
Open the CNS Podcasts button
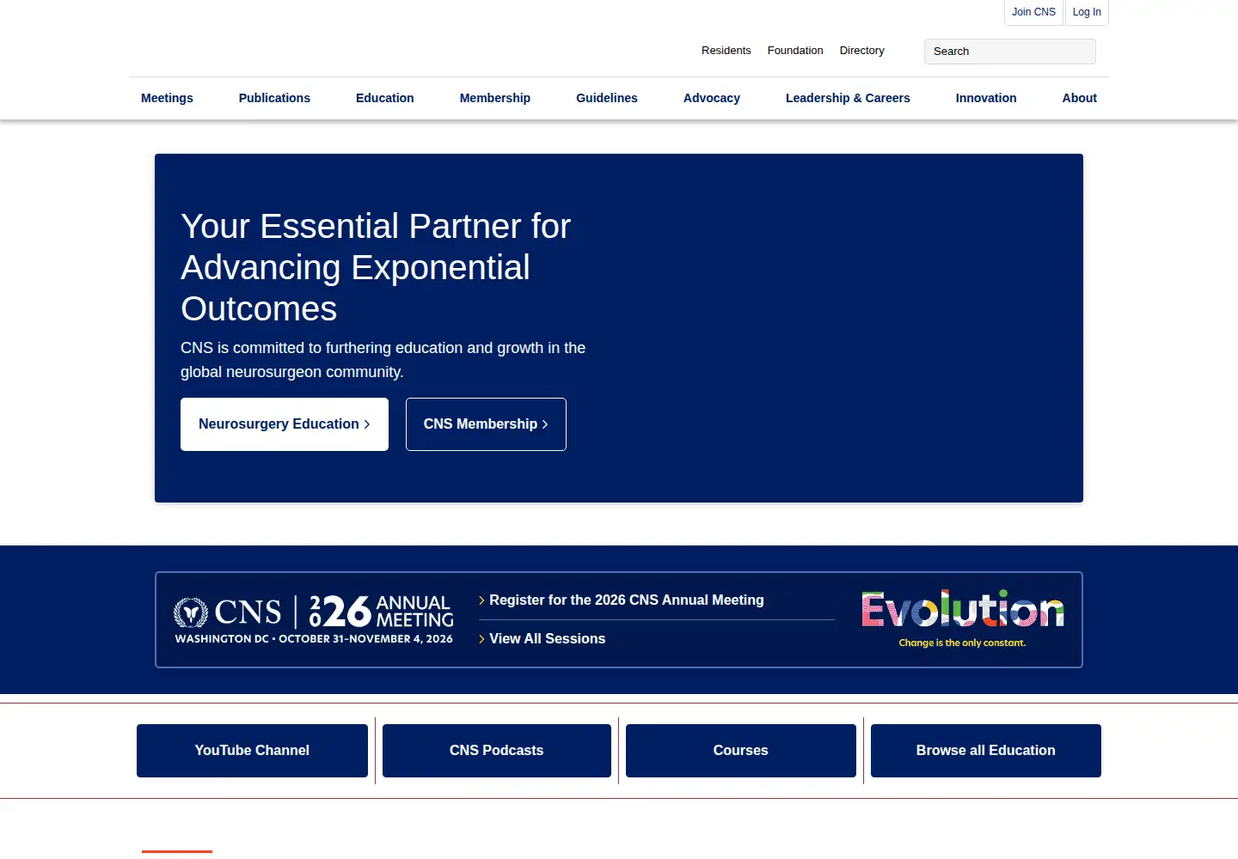click(497, 751)
